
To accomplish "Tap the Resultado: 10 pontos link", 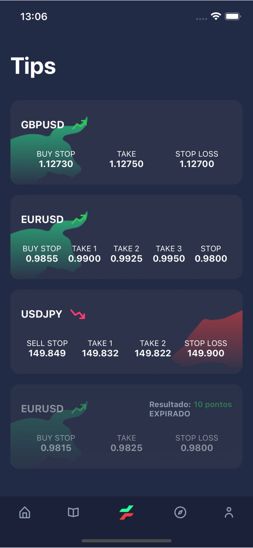I will (x=190, y=404).
